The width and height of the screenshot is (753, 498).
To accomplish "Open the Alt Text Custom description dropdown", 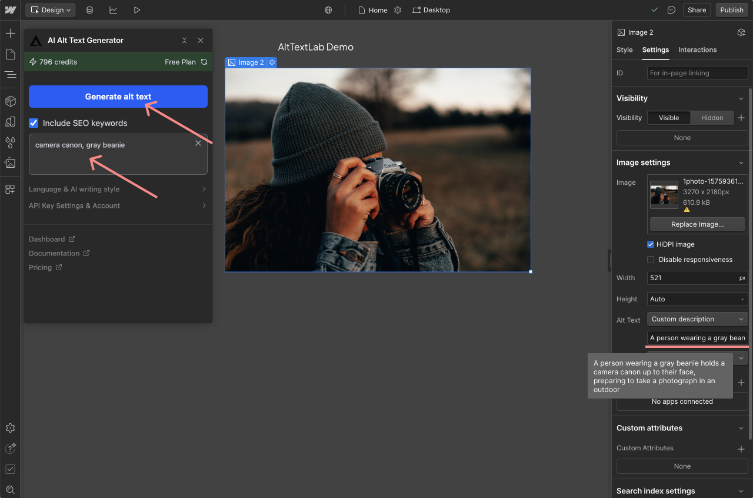I will click(698, 319).
